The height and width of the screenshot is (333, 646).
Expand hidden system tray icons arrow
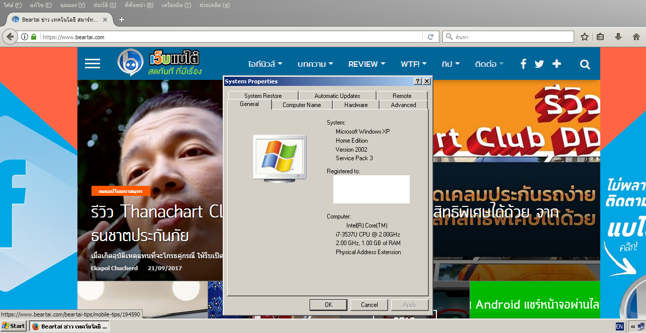point(633,326)
